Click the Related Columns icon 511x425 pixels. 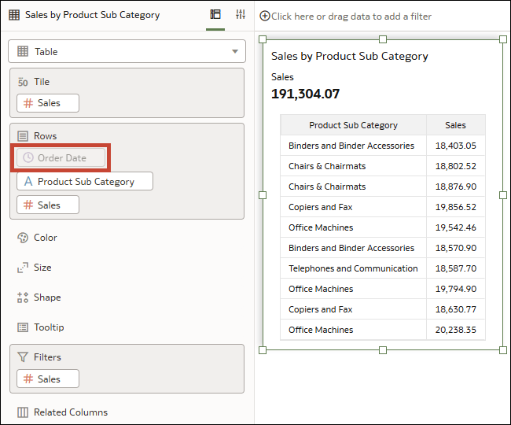(x=23, y=412)
